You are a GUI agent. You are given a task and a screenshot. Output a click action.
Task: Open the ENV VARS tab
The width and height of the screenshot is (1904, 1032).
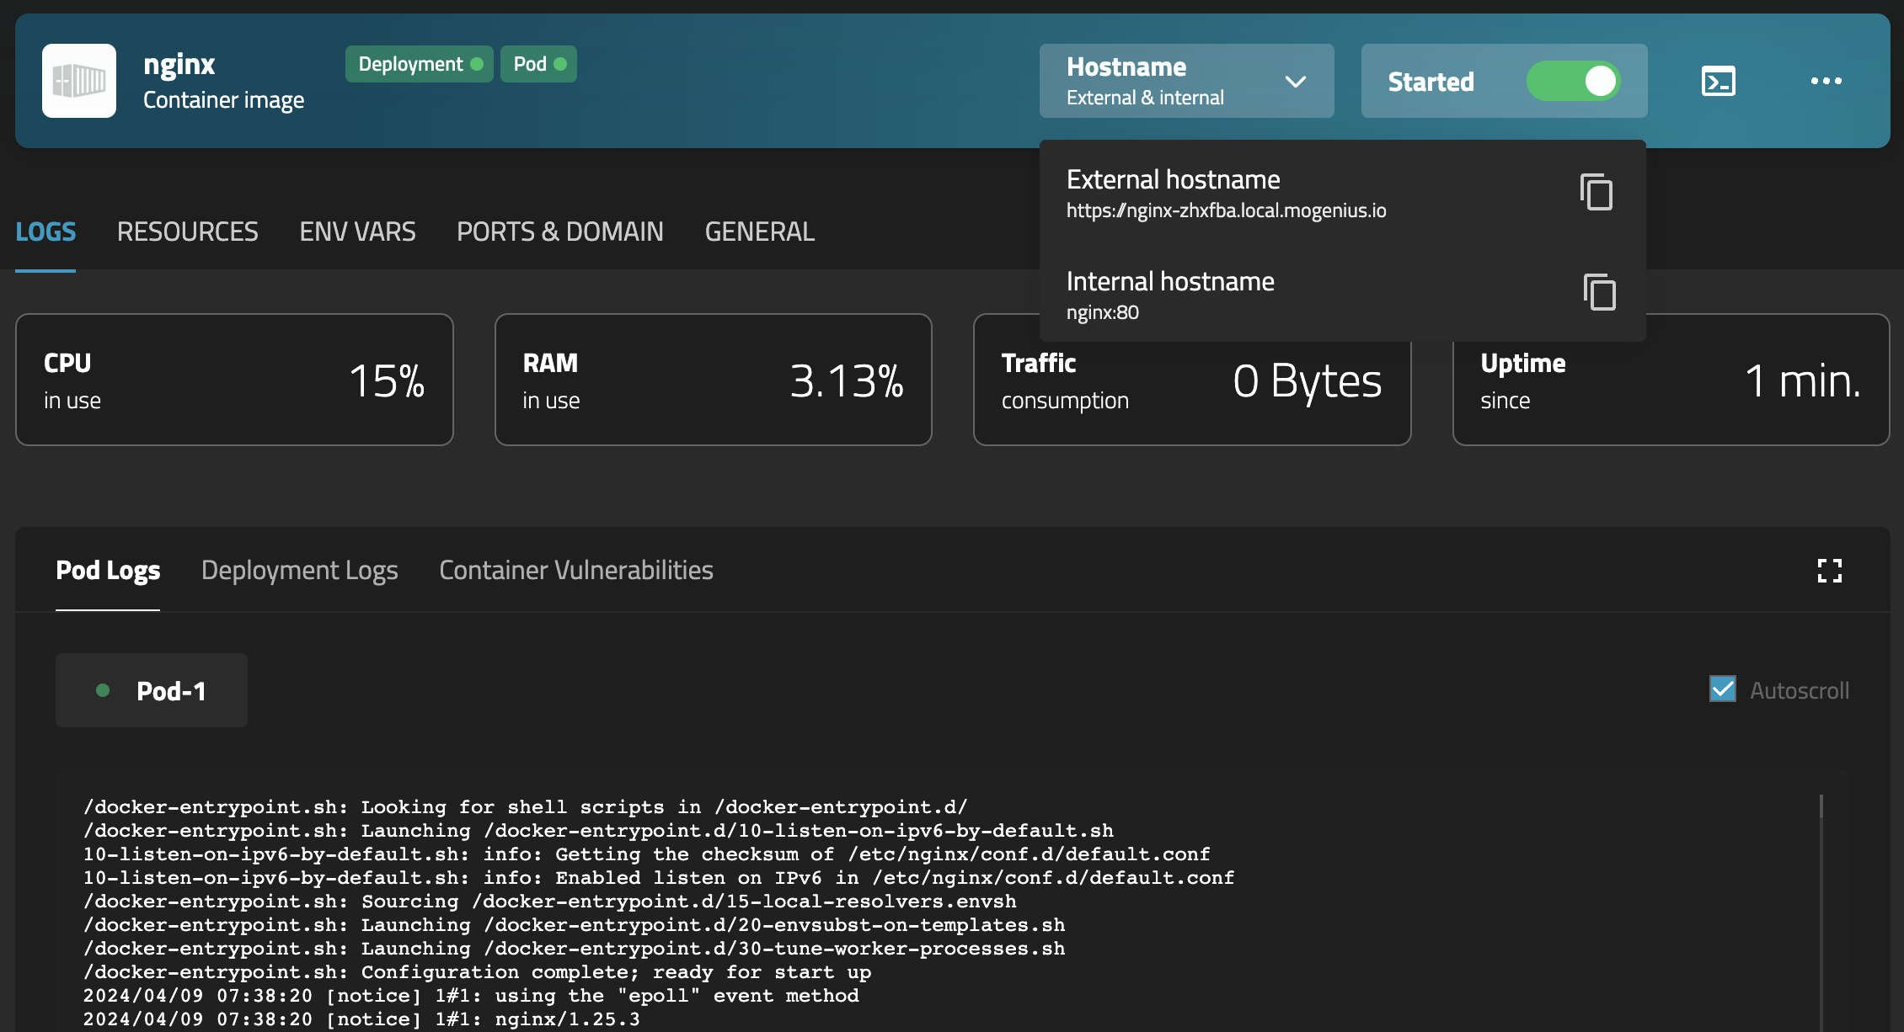click(357, 231)
